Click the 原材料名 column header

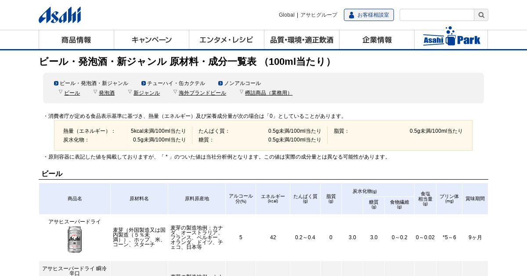click(139, 198)
